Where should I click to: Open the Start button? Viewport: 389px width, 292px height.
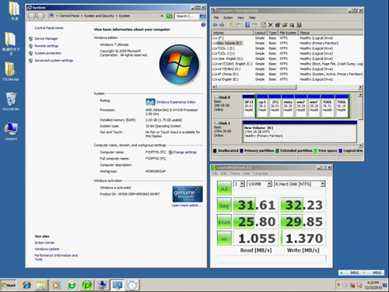pos(9,285)
